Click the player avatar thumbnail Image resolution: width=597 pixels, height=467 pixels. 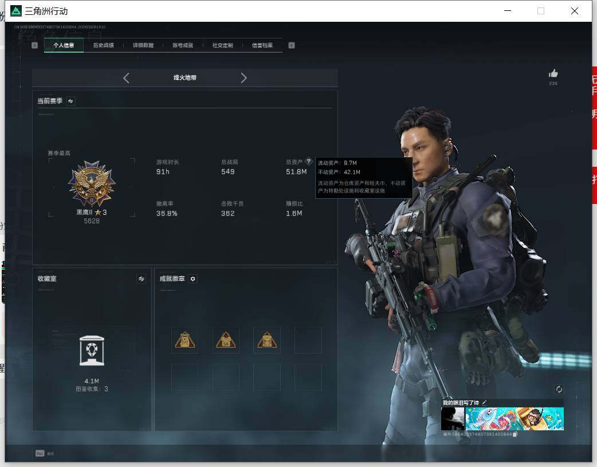pos(453,419)
